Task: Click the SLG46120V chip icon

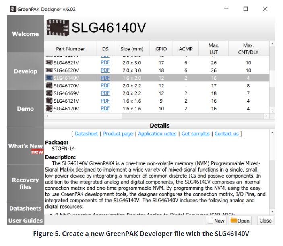Action: [x=49, y=108]
